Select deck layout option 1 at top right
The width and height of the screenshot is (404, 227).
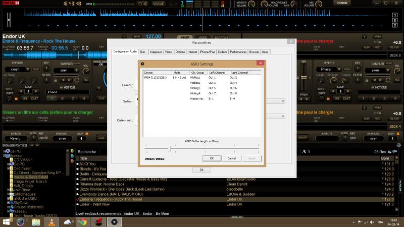tap(394, 14)
